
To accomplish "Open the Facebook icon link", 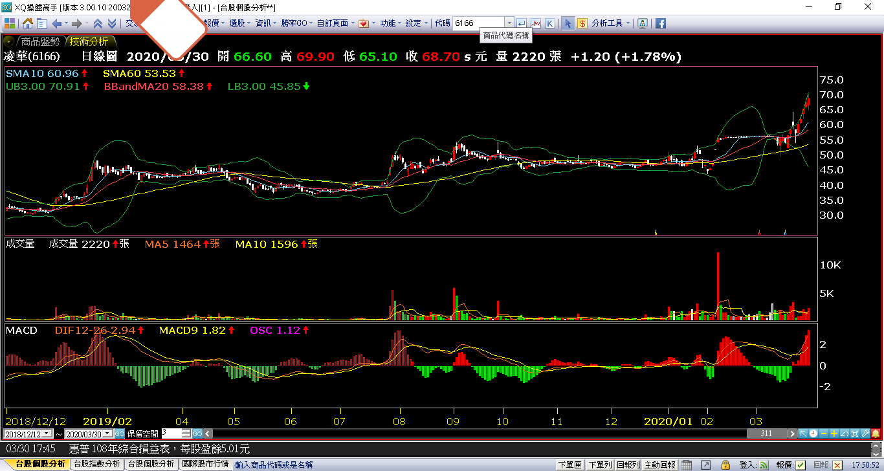I will click(x=661, y=23).
